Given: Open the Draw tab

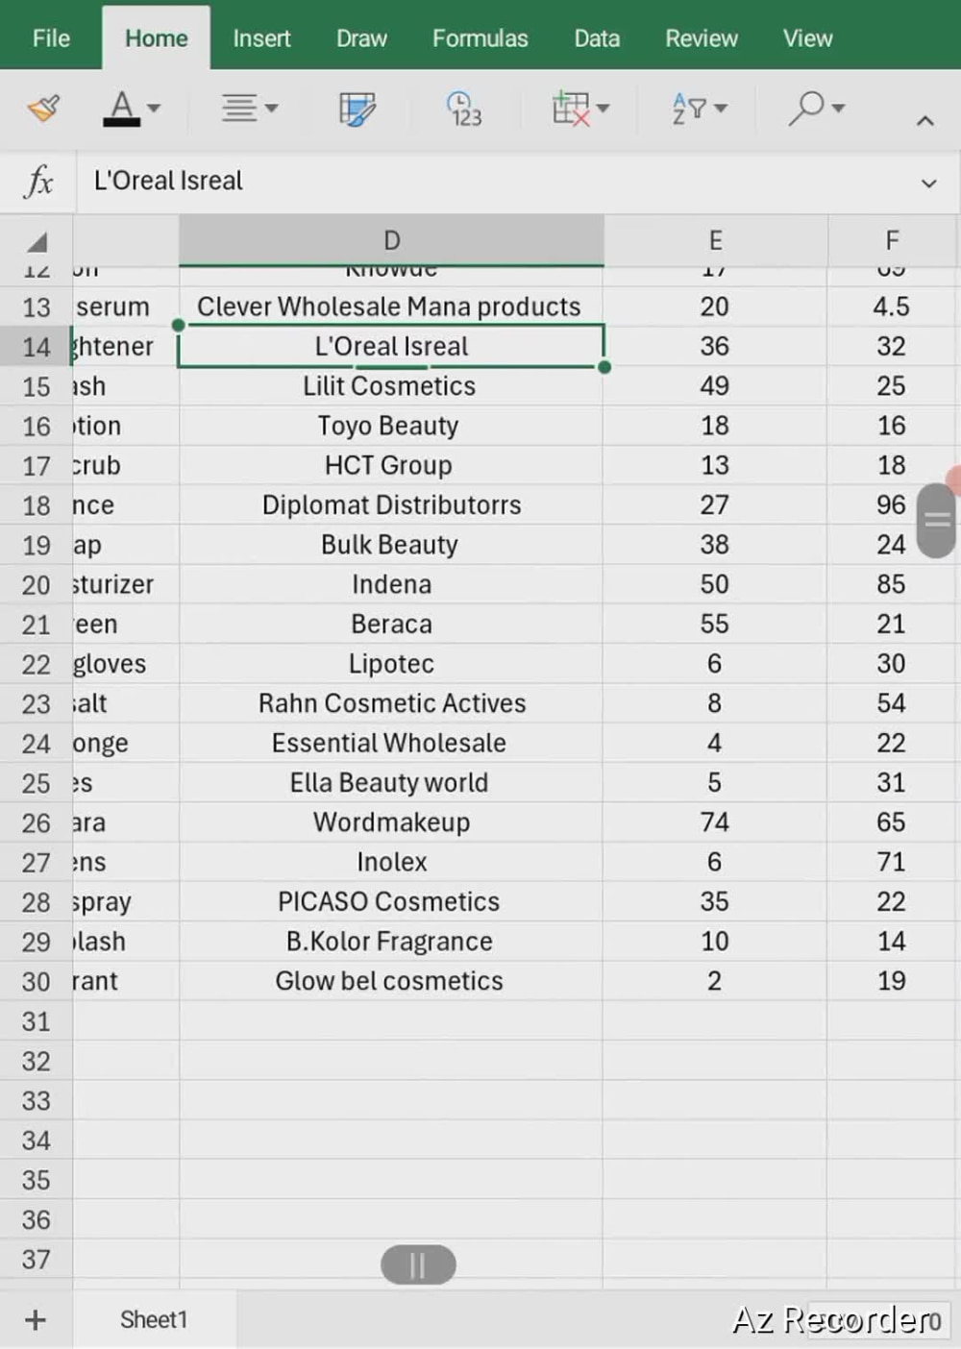Looking at the screenshot, I should pyautogui.click(x=361, y=38).
